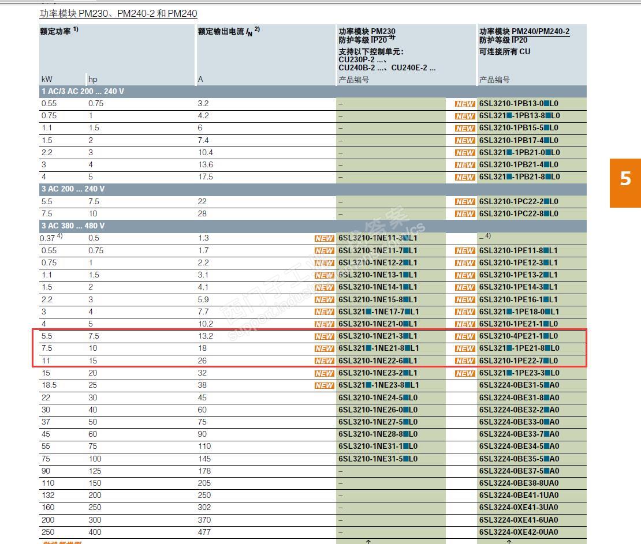Viewport: 641px width, 544px height.
Task: Select product number 6SL3224-0XE41-3UA0
Action: click(x=519, y=508)
